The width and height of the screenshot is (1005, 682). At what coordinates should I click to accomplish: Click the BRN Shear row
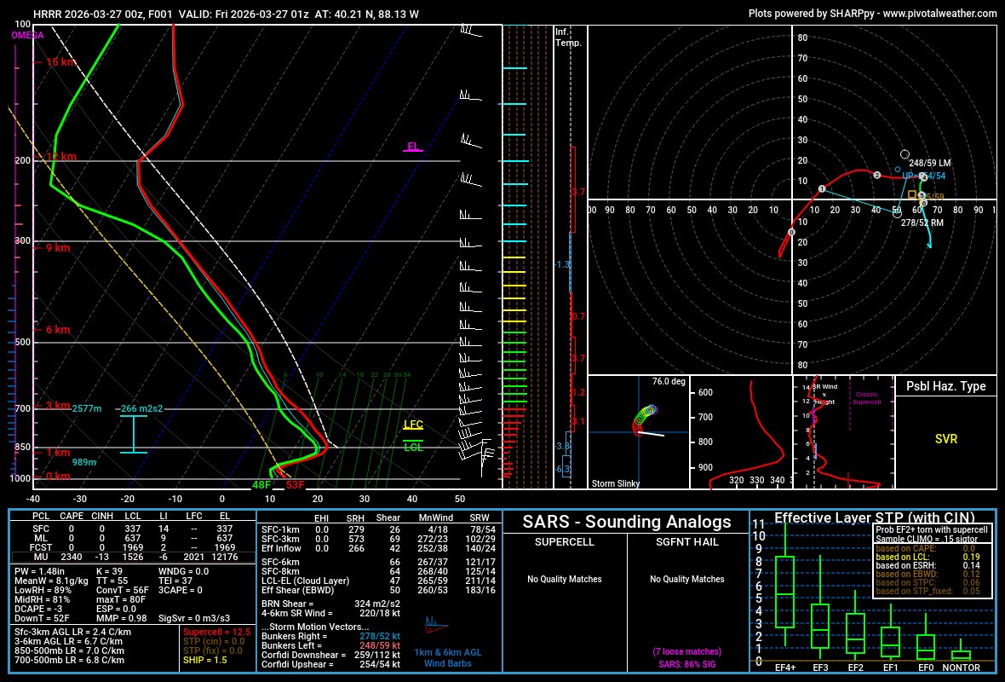pos(330,604)
